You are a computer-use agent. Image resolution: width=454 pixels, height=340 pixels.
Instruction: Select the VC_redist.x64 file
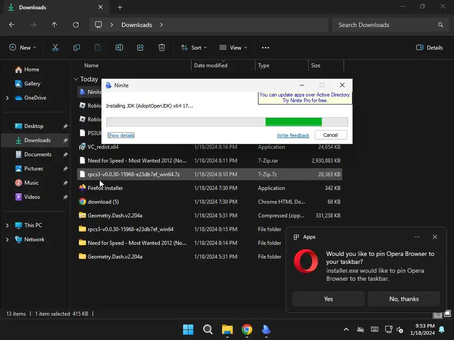pyautogui.click(x=210, y=147)
